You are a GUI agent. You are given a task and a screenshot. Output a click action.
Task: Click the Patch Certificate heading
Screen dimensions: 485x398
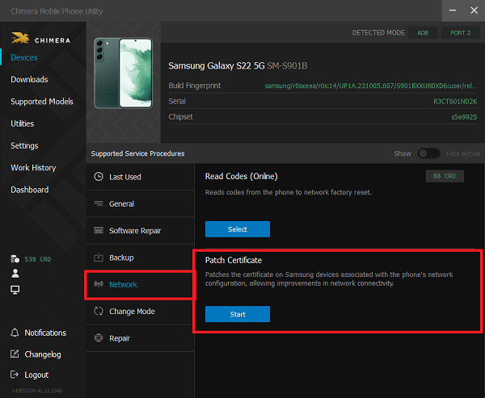tap(234, 260)
